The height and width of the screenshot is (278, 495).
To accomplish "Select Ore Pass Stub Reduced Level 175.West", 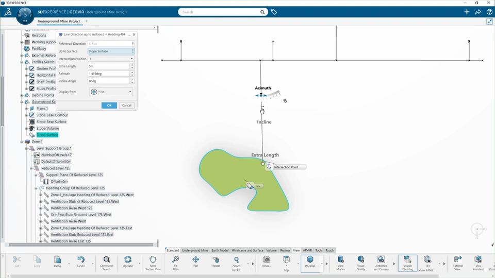I will [x=81, y=215].
